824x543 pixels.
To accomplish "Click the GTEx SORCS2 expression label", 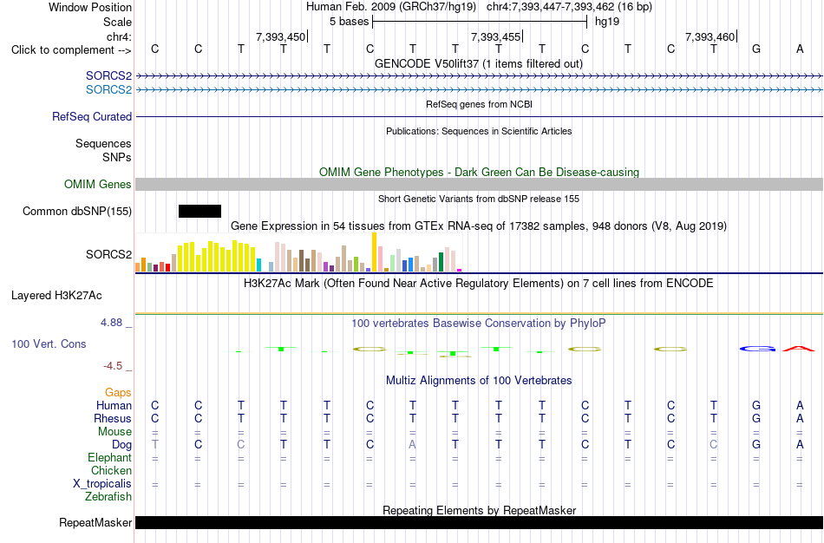I will point(108,254).
